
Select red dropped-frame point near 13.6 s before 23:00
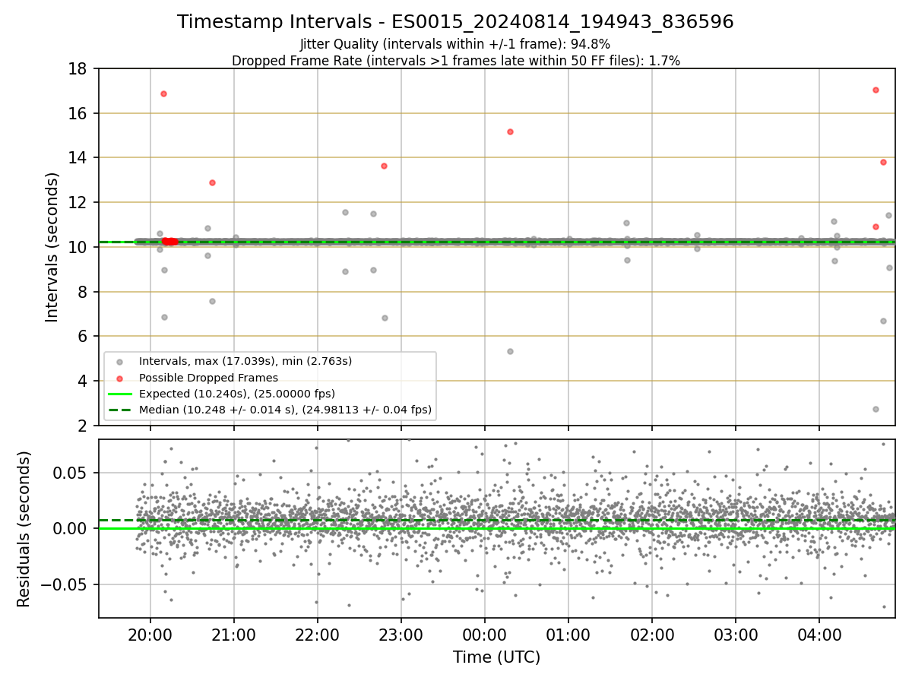[x=384, y=166]
